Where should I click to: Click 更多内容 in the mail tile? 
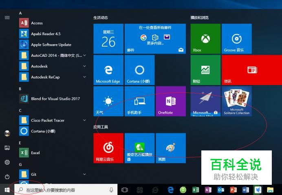click(x=155, y=43)
